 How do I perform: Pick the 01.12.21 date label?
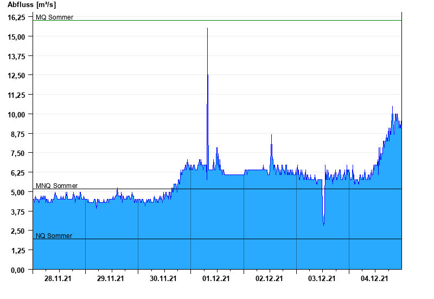pos(216,278)
